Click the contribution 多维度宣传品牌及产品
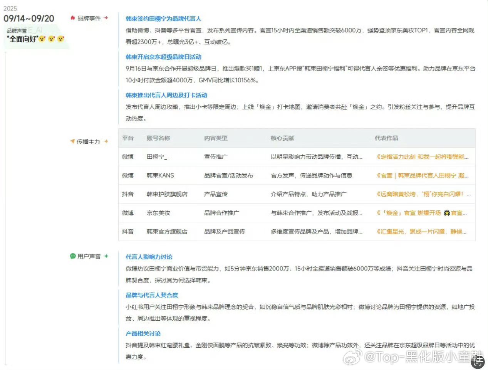Image resolution: width=488 pixels, height=370 pixels. coord(317,232)
